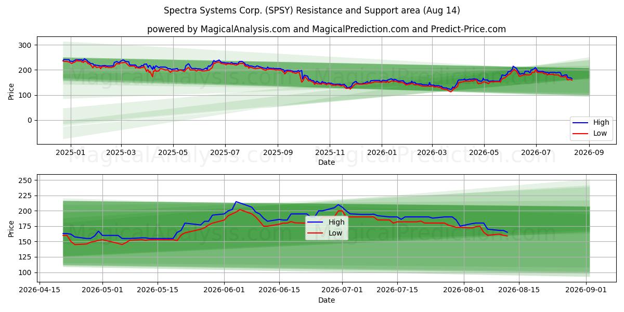Image resolution: width=624 pixels, height=312 pixels.
Task: Click the June 2026 peak of bottom chart's High line
Action: (236, 202)
